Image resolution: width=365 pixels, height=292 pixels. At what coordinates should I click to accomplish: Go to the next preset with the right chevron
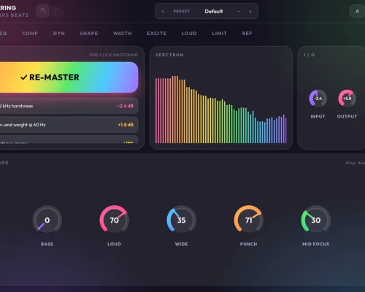tap(250, 12)
